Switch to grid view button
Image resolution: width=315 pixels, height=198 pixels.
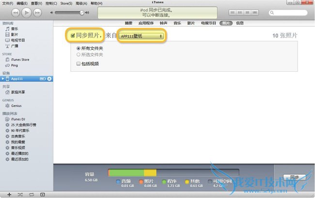[247, 13]
